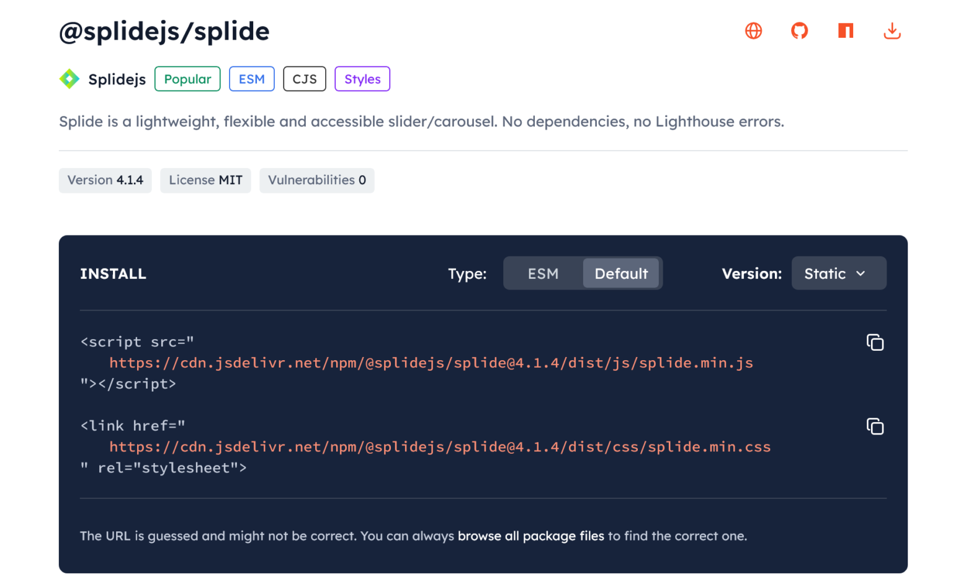Image resolution: width=953 pixels, height=587 pixels.
Task: Click the Splidejs diamond logo
Action: pos(69,79)
